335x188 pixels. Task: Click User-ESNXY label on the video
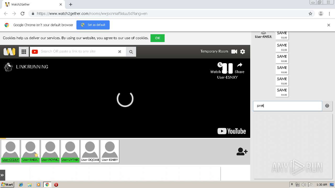227,77
